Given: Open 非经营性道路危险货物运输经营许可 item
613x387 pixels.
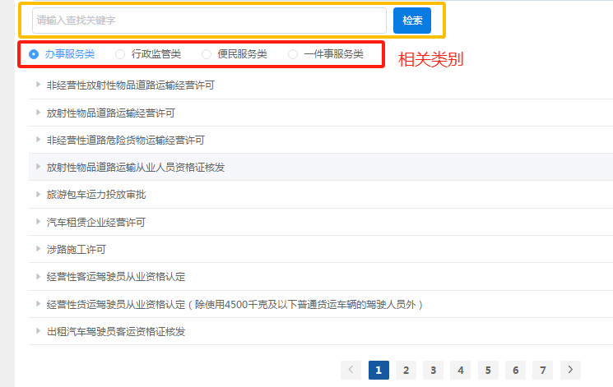Looking at the screenshot, I should tap(125, 140).
